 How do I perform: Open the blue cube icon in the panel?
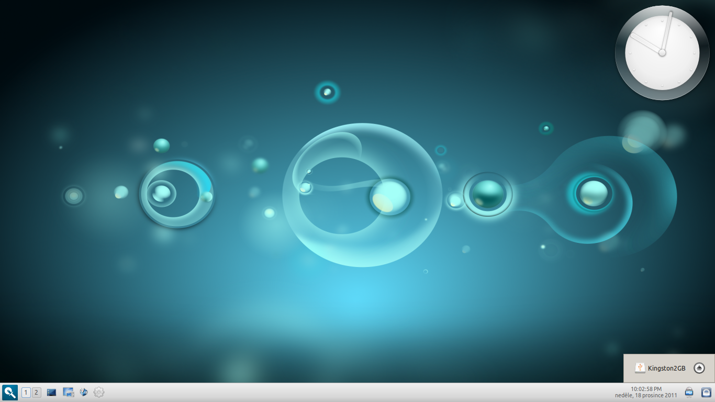pyautogui.click(x=84, y=392)
